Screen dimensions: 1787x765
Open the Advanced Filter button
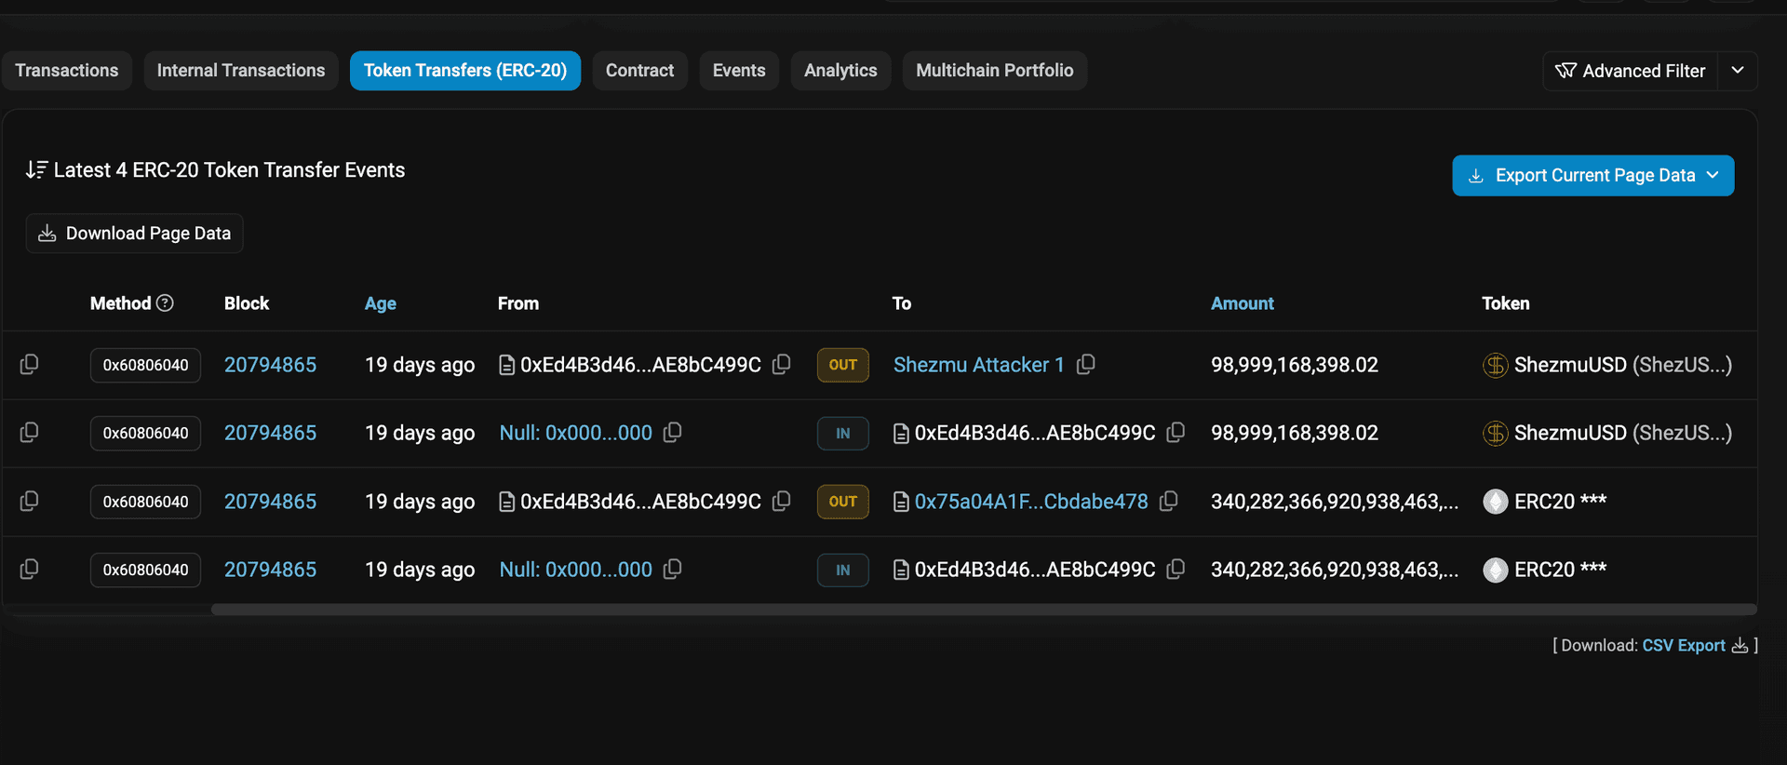click(x=1631, y=71)
